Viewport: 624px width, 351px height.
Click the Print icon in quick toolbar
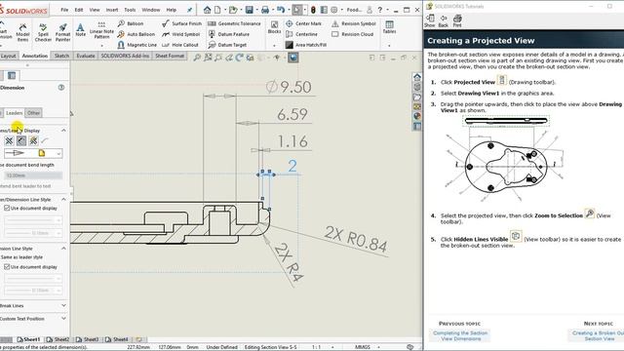(x=265, y=10)
